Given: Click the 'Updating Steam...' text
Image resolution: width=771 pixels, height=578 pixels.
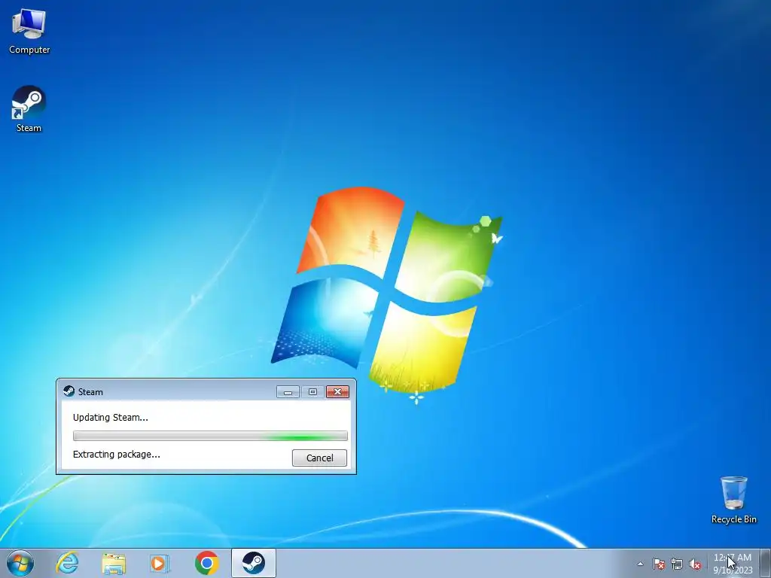Looking at the screenshot, I should pyautogui.click(x=110, y=417).
